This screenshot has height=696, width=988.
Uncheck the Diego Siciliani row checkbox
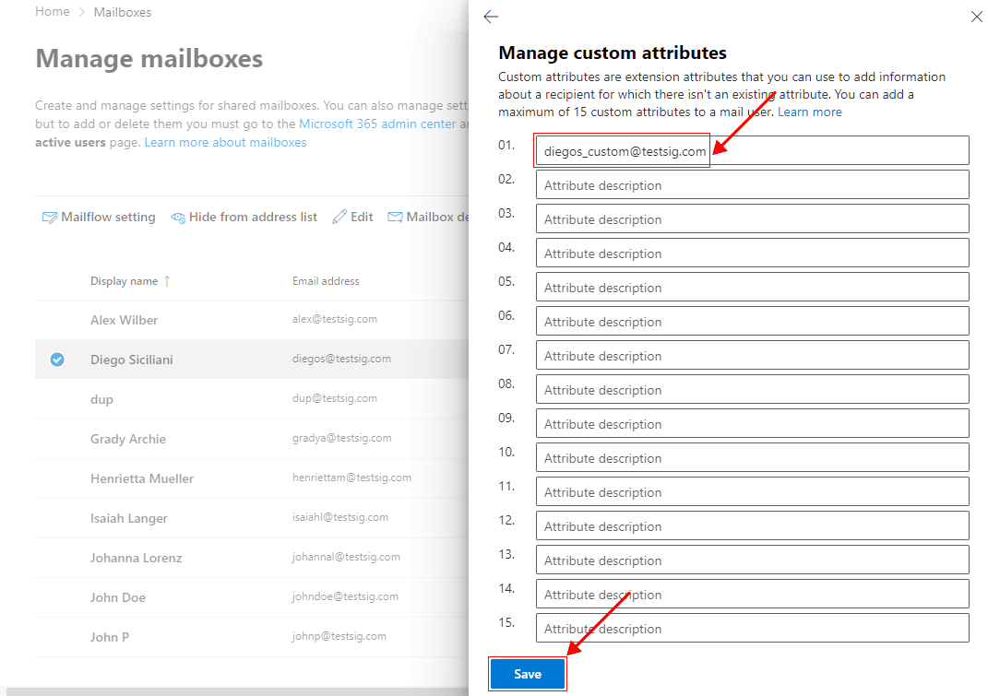tap(57, 360)
